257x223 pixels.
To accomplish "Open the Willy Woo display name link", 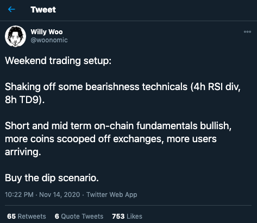I will (x=47, y=32).
